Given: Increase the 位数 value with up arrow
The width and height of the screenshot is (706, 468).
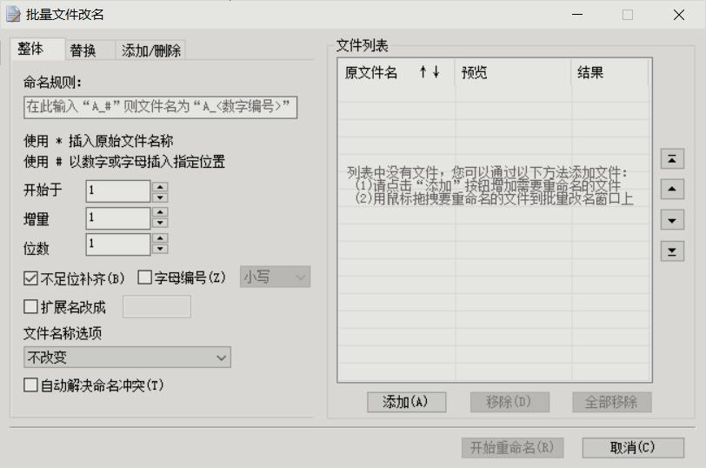Looking at the screenshot, I should point(160,239).
